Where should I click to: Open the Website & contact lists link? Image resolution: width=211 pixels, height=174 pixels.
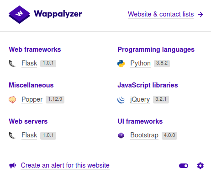161,14
